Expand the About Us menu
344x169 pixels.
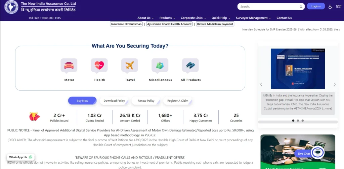(145, 18)
